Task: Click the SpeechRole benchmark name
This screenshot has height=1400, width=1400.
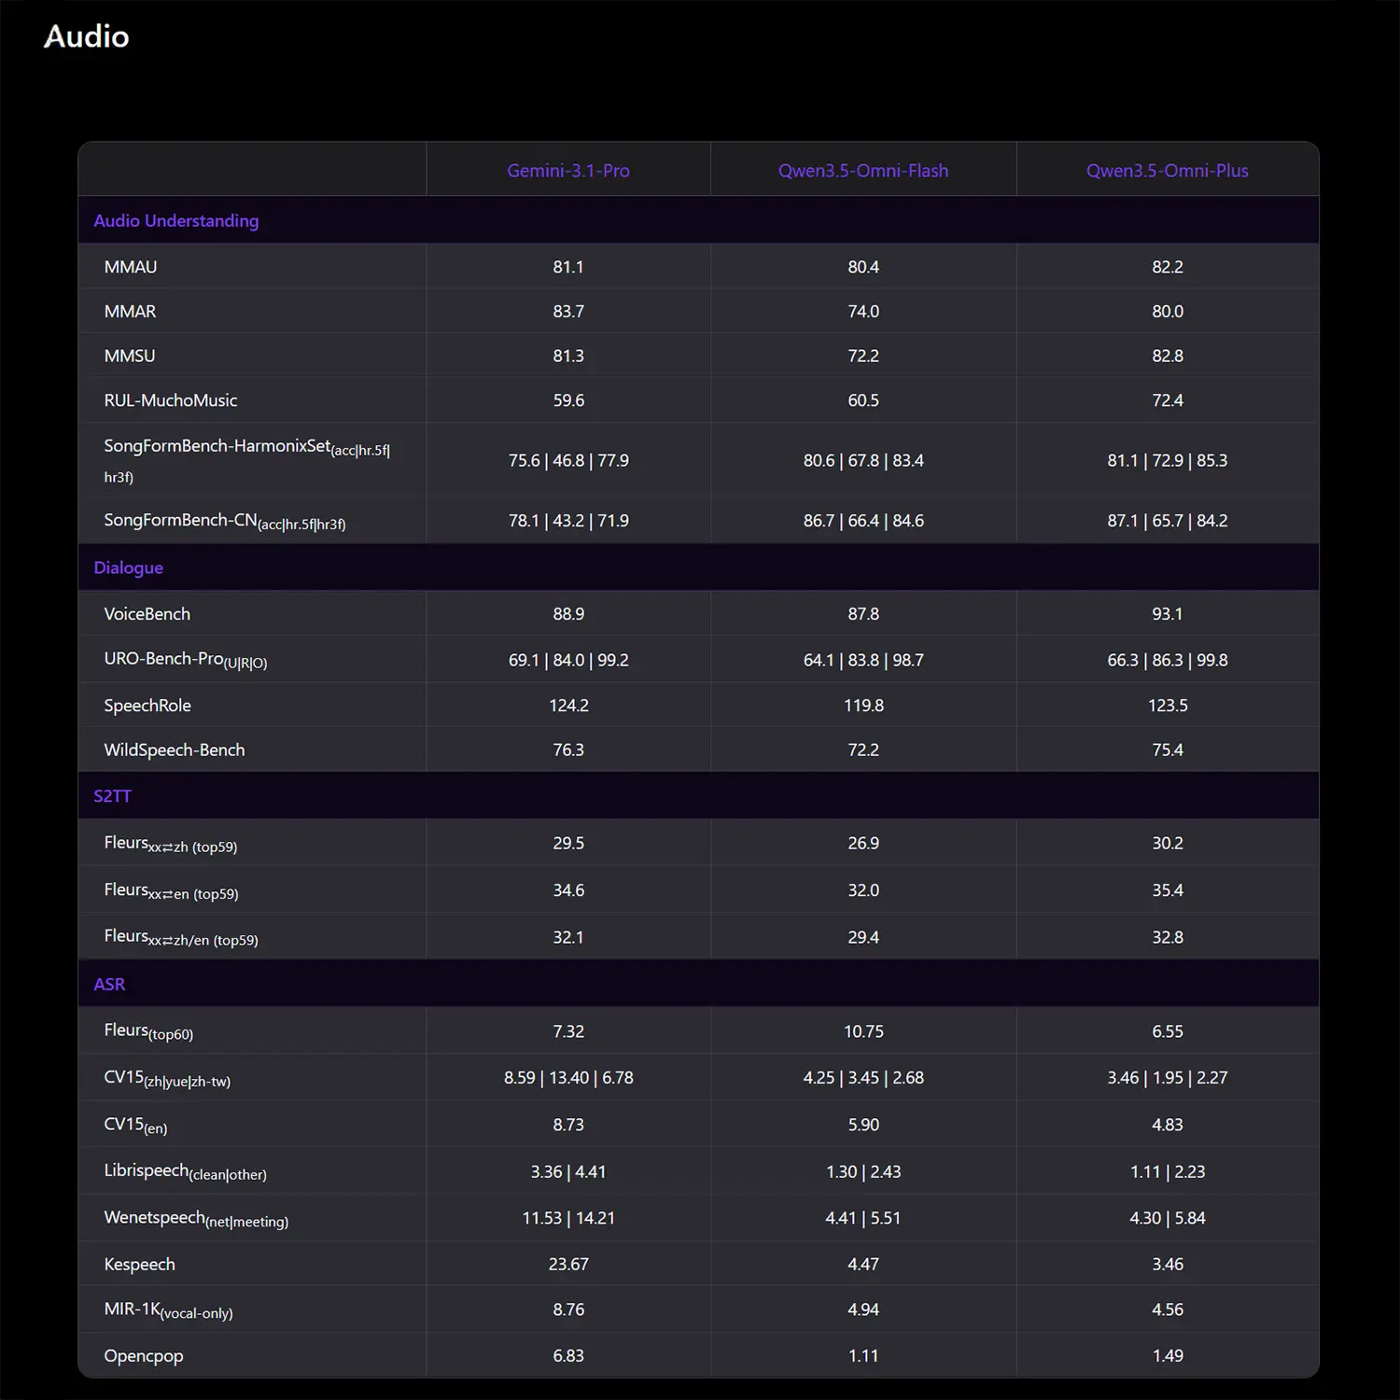Action: pos(147,706)
